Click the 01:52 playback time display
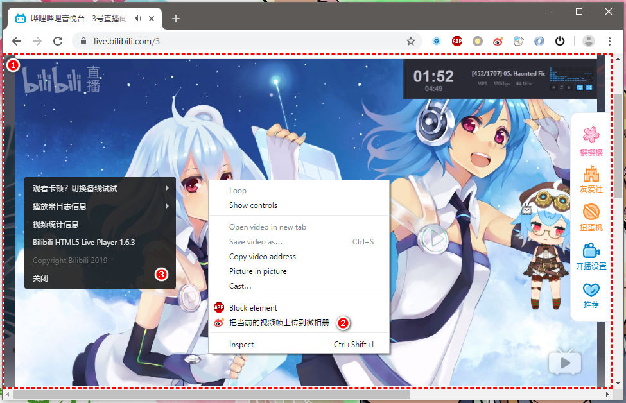 pos(433,76)
